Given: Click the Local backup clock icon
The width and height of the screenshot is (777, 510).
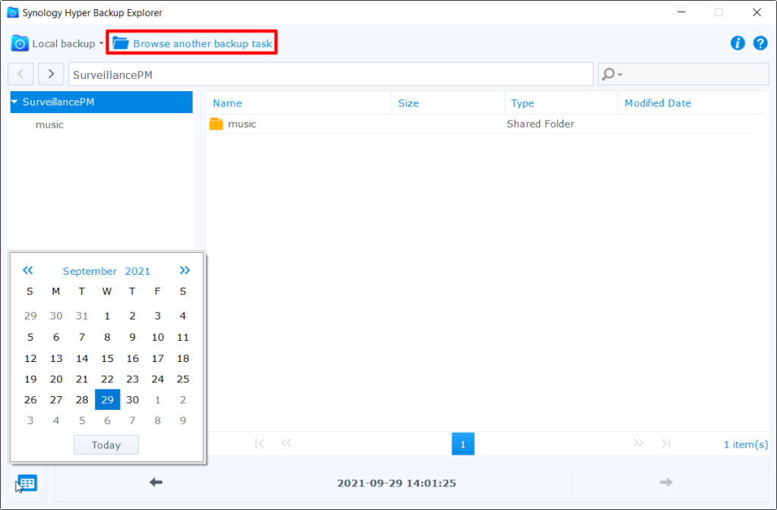Looking at the screenshot, I should tap(20, 43).
